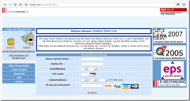The height and width of the screenshot is (101, 190).
Task: Open the Erster Einstieg menu item
Action: [x=19, y=70]
